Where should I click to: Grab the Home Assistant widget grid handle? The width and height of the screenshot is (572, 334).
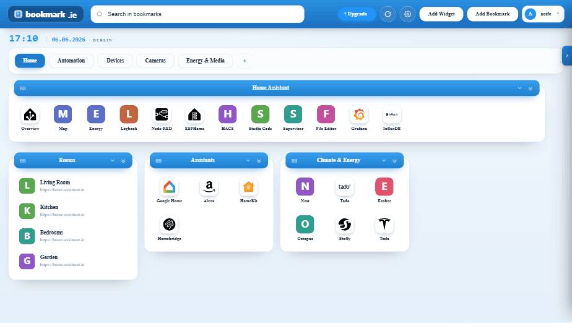click(x=23, y=88)
